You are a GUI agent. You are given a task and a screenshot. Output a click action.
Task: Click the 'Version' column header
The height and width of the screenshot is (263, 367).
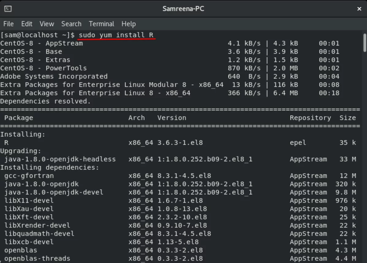pos(172,118)
